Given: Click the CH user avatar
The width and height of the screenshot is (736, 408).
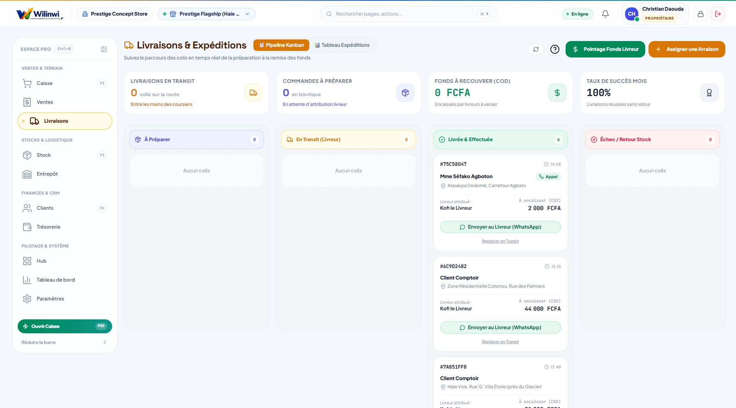Looking at the screenshot, I should (632, 14).
